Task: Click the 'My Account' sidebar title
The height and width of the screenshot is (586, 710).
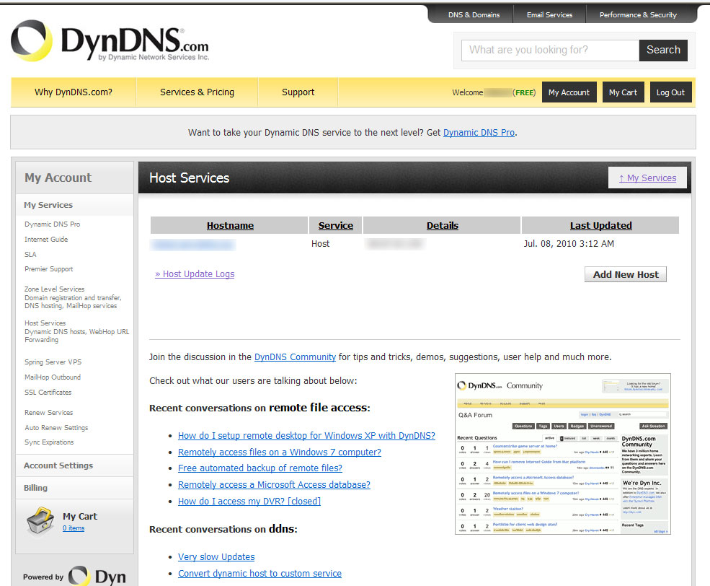Action: click(58, 178)
